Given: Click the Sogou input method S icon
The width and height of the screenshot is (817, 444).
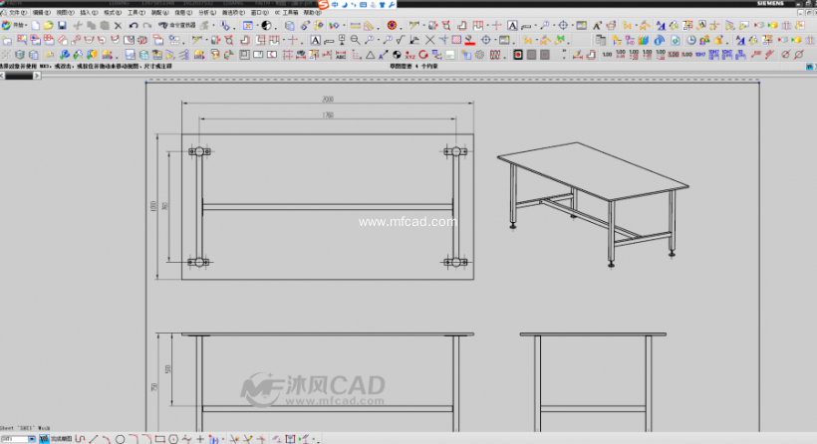Looking at the screenshot, I should point(324,5).
